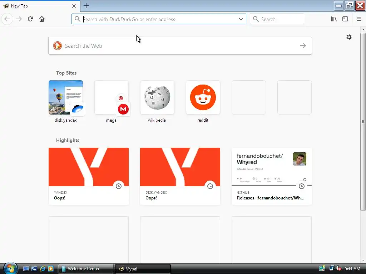Click the DuckDuckGo logo in search box

pos(58,46)
